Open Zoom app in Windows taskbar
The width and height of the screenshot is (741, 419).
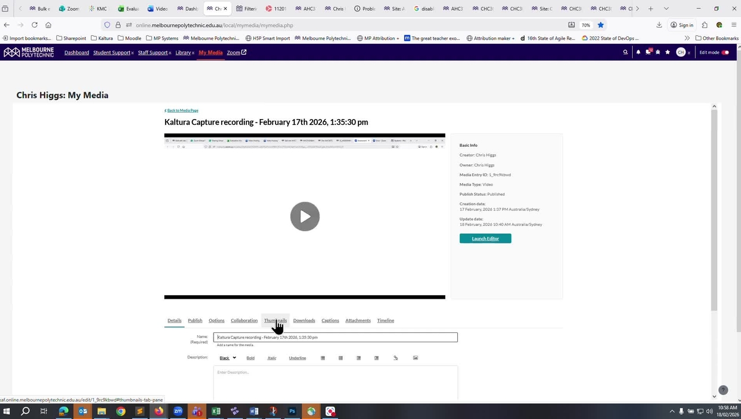pos(178,411)
